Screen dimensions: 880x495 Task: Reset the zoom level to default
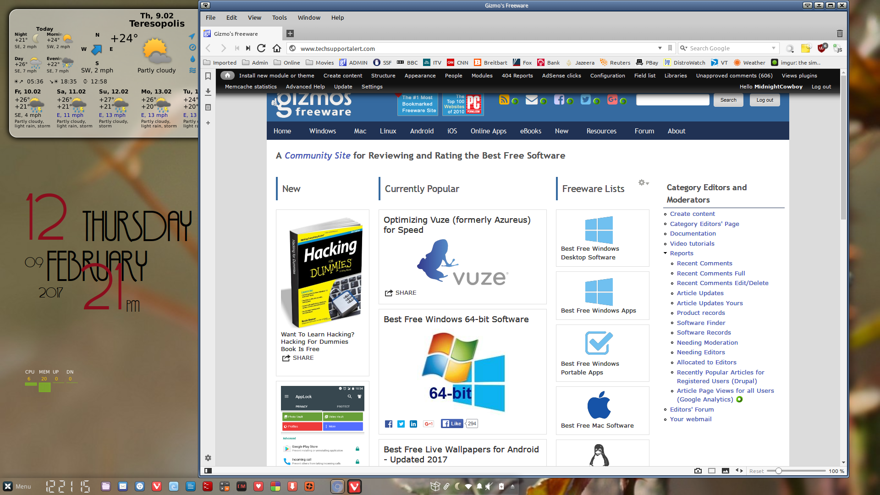(756, 471)
